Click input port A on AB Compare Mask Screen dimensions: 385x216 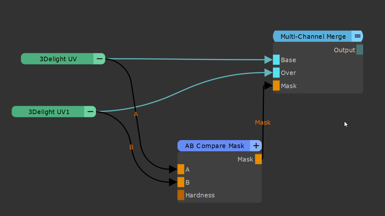181,169
